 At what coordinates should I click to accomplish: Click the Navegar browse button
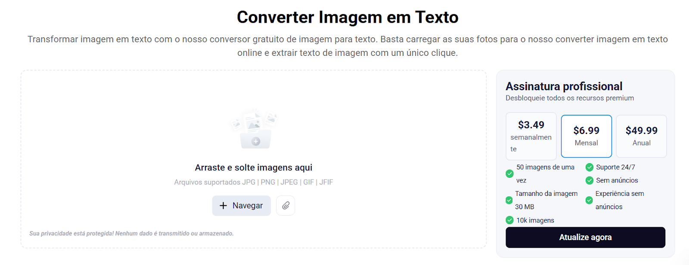click(x=241, y=206)
